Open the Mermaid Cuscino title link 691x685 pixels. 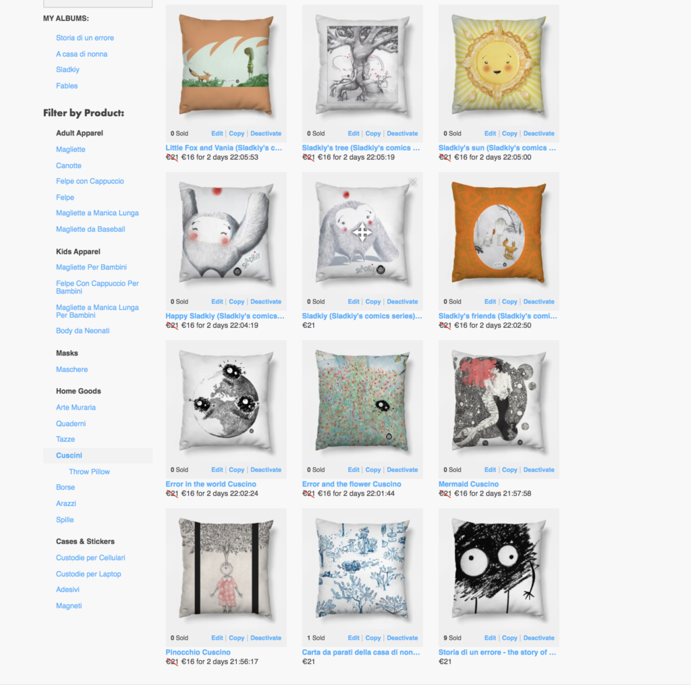(x=468, y=484)
